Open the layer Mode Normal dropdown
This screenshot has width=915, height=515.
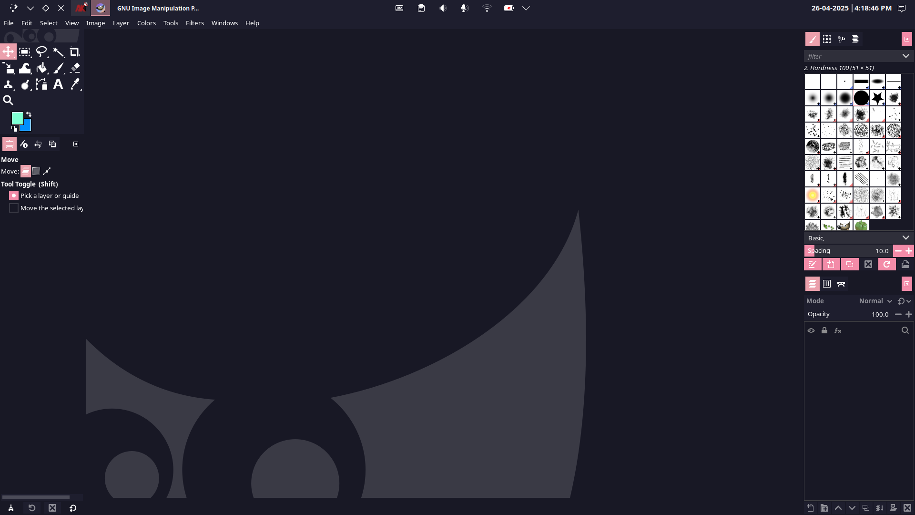[x=875, y=301]
